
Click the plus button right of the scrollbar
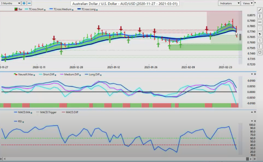(x=254, y=159)
